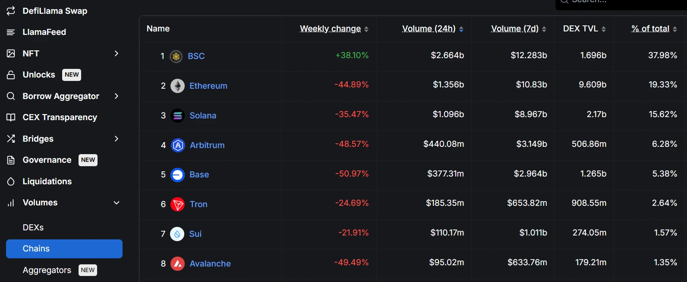Sort using the % of total arrows
The width and height of the screenshot is (687, 282).
(675, 29)
